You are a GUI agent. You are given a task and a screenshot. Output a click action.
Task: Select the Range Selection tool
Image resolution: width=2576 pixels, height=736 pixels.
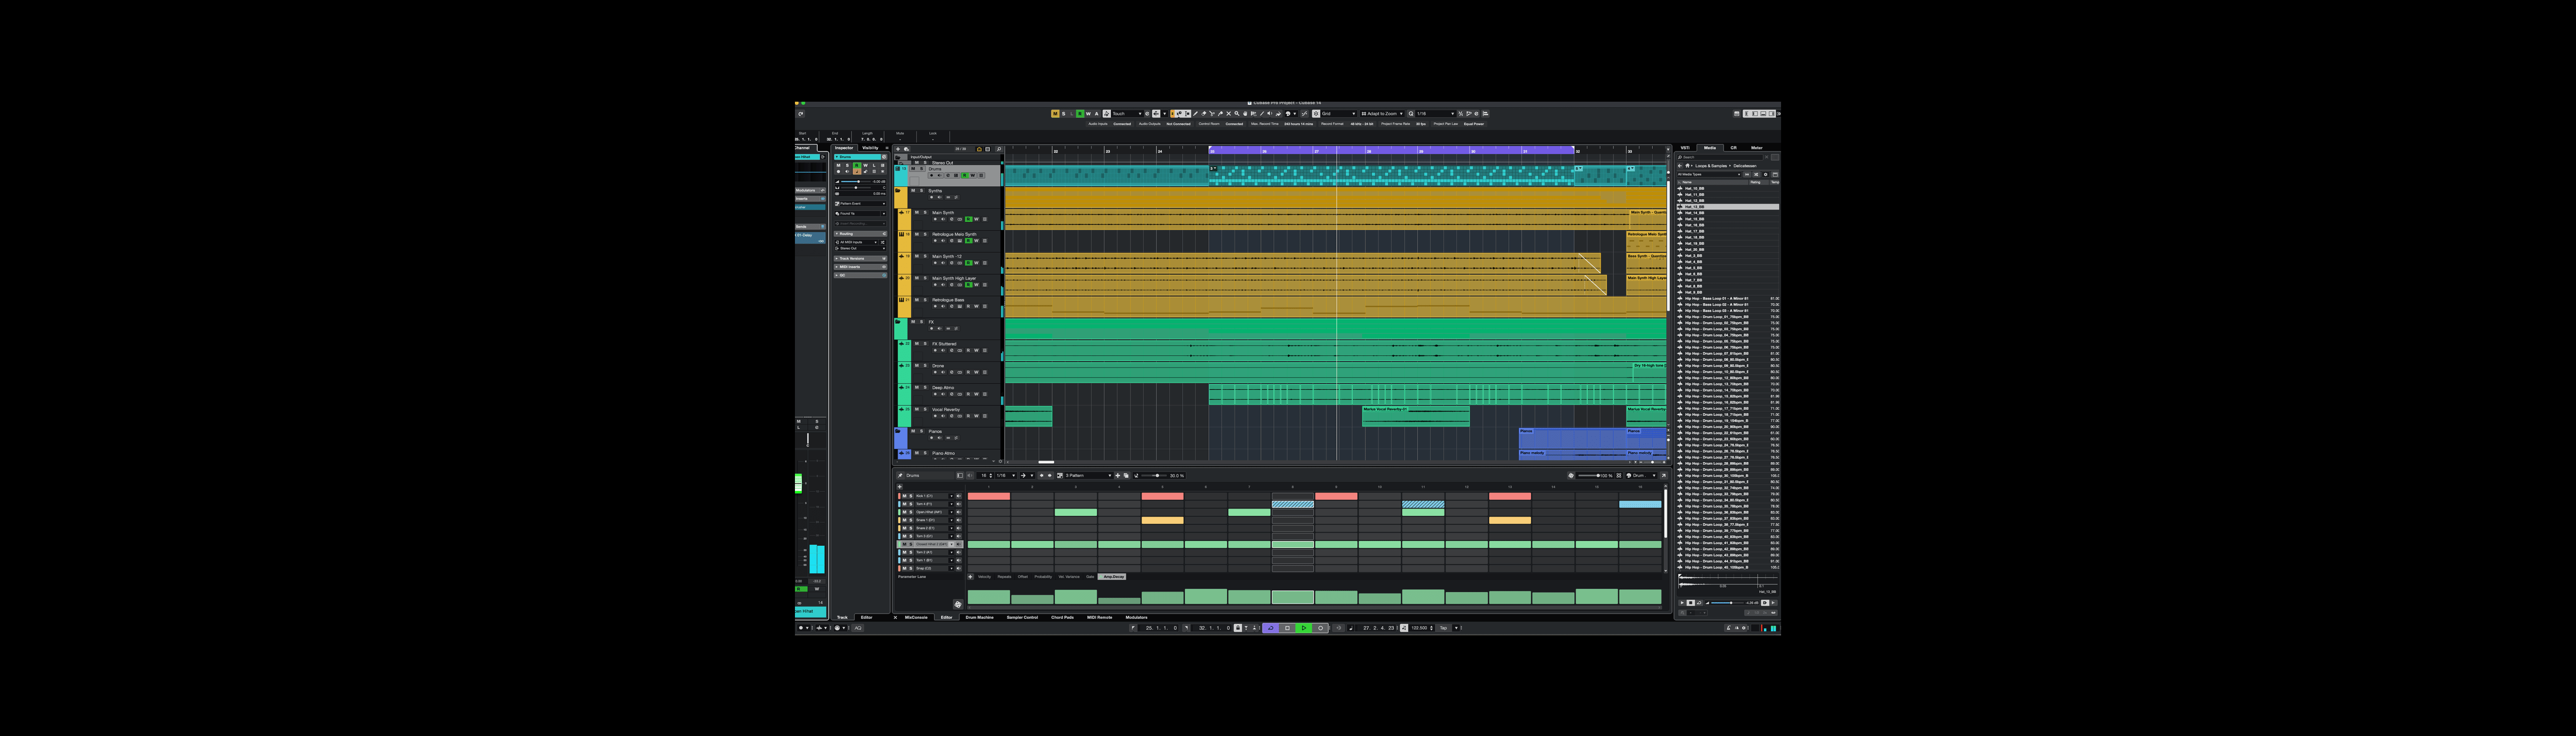tap(1187, 114)
